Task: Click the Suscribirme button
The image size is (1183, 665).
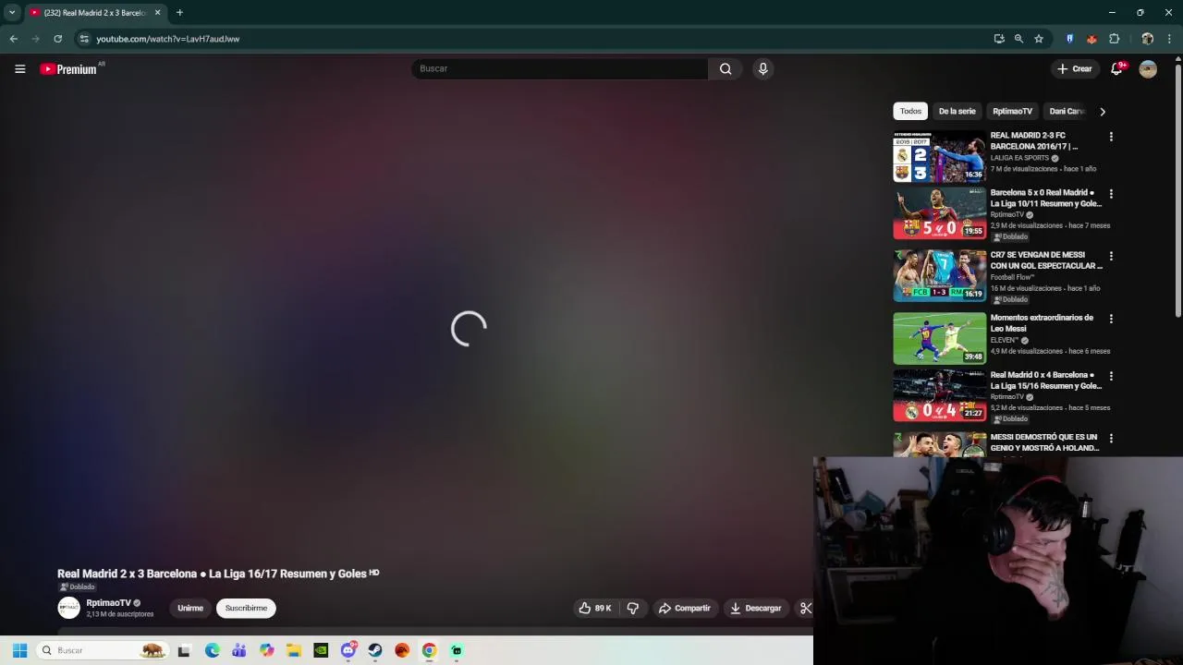Action: pos(246,608)
